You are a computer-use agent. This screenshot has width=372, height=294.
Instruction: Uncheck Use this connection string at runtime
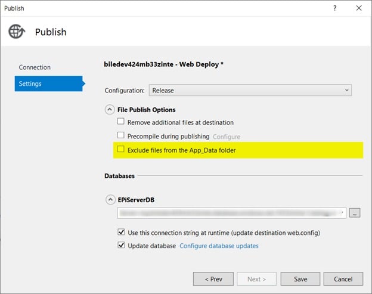tap(121, 231)
